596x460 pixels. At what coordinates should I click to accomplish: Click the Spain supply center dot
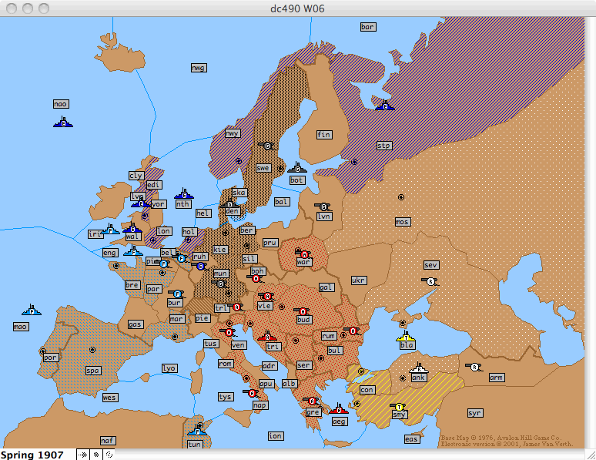[92, 349]
